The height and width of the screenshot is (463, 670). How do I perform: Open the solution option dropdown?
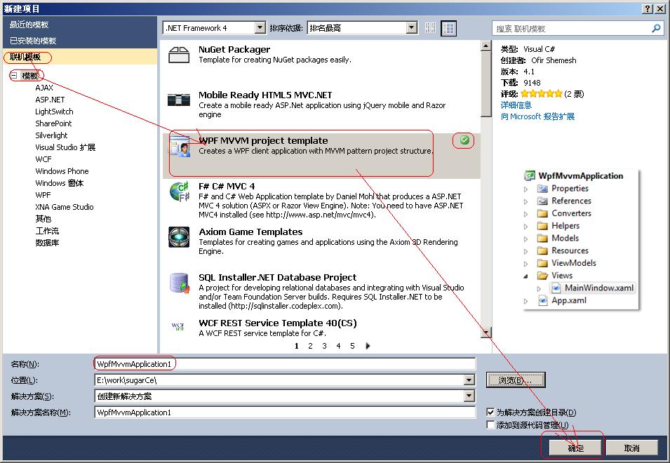[469, 396]
